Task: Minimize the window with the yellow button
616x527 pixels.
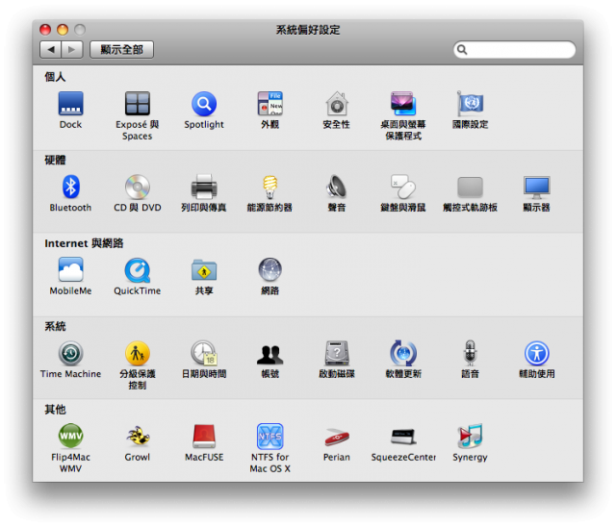Action: click(x=63, y=30)
